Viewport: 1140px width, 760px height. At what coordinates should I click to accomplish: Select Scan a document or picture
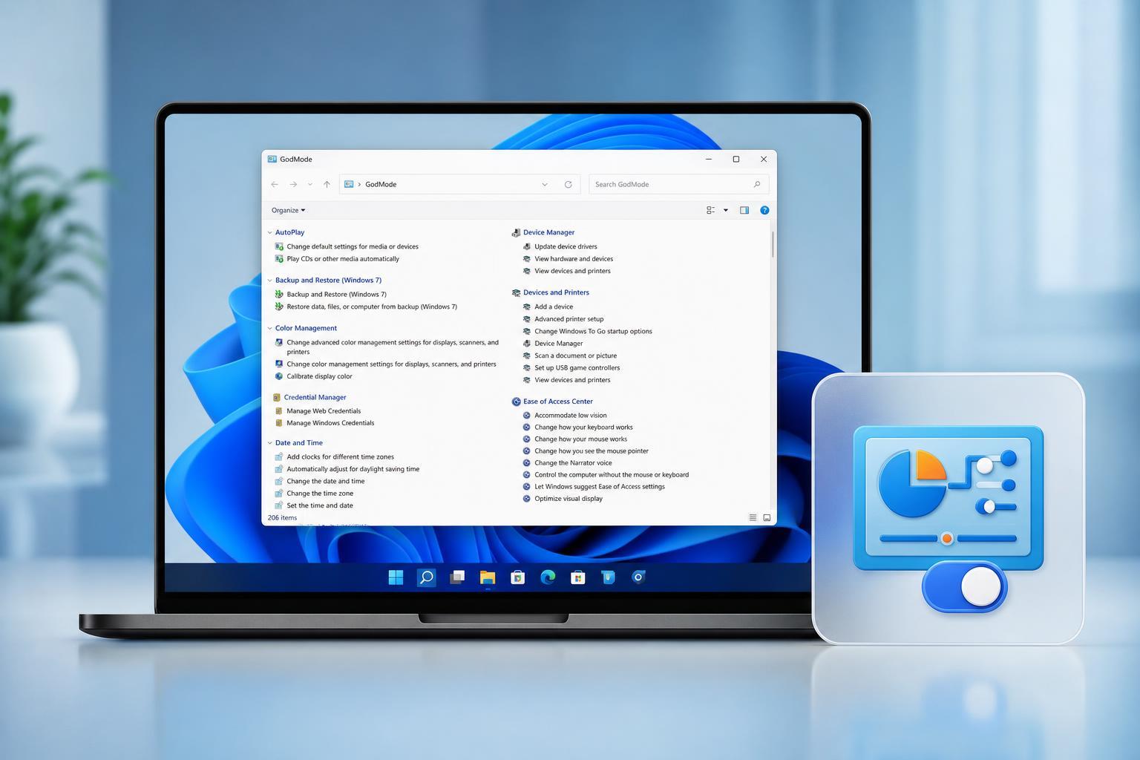[575, 356]
